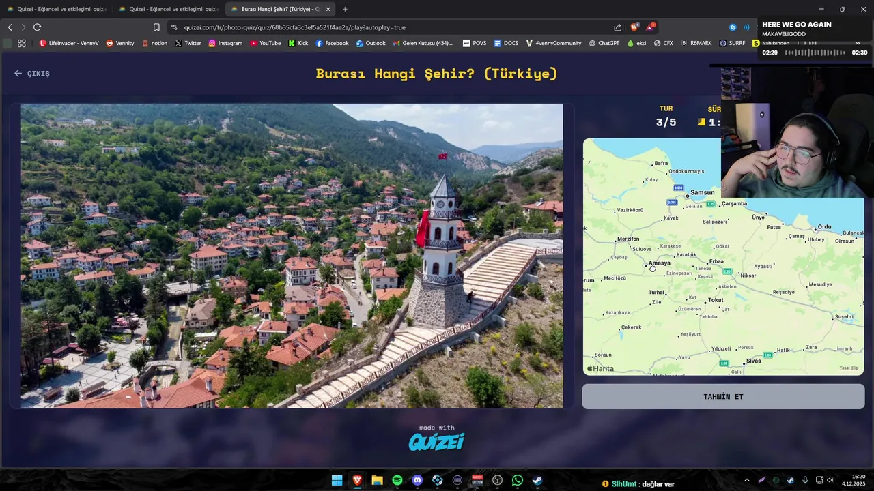The image size is (874, 491).
Task: Open the ChatGPT bookmark
Action: [x=604, y=43]
